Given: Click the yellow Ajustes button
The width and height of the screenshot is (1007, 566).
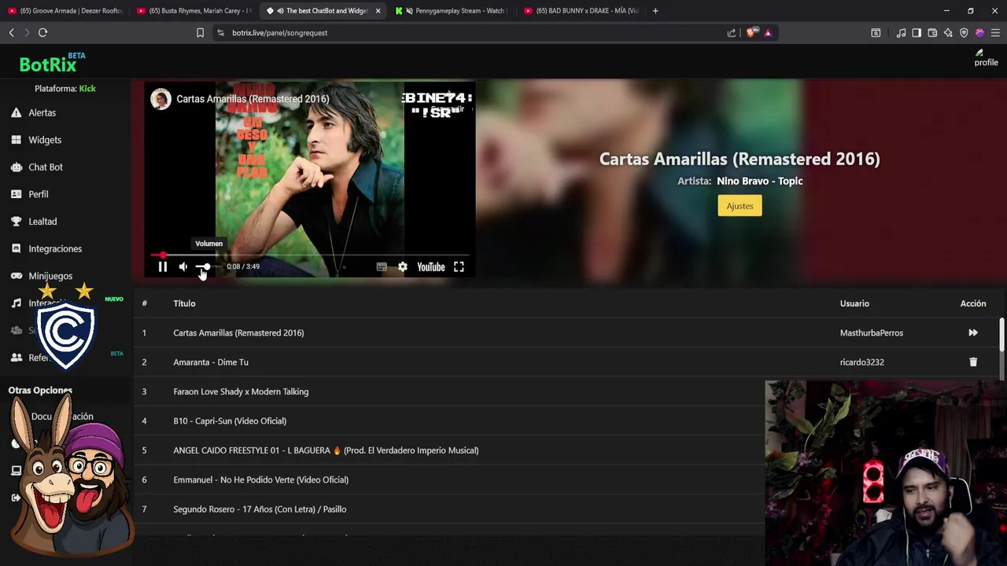Looking at the screenshot, I should [740, 206].
